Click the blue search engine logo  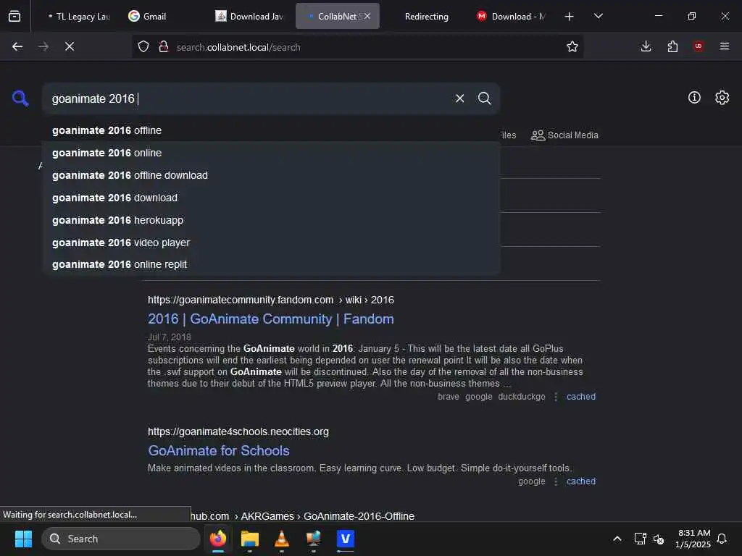pos(20,98)
